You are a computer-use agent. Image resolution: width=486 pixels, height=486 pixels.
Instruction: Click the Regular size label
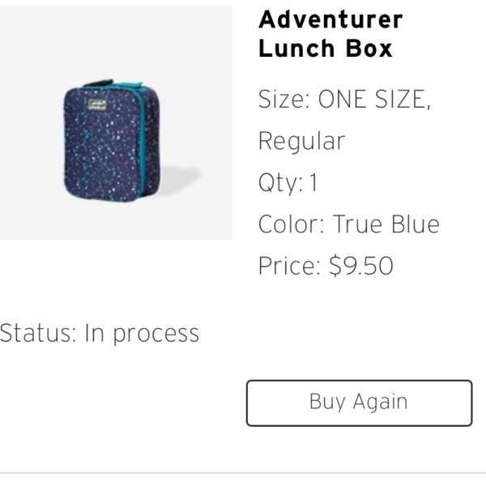point(301,141)
